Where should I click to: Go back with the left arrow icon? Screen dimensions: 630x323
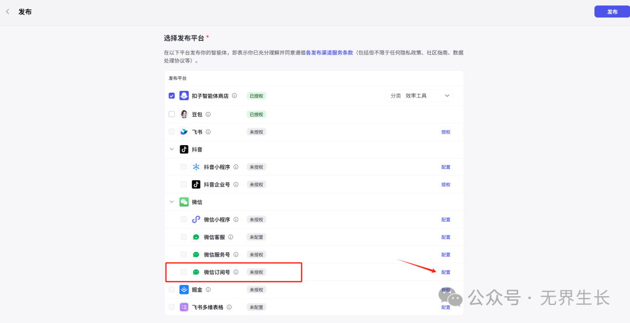tap(8, 12)
